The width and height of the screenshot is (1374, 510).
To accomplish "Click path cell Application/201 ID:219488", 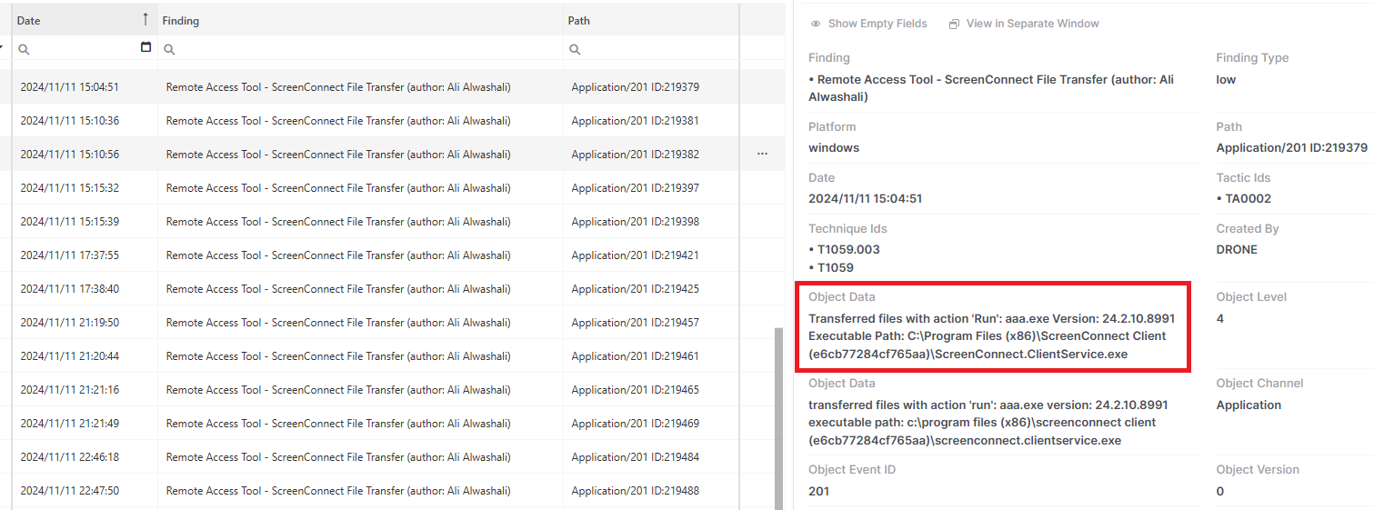I will (x=635, y=491).
